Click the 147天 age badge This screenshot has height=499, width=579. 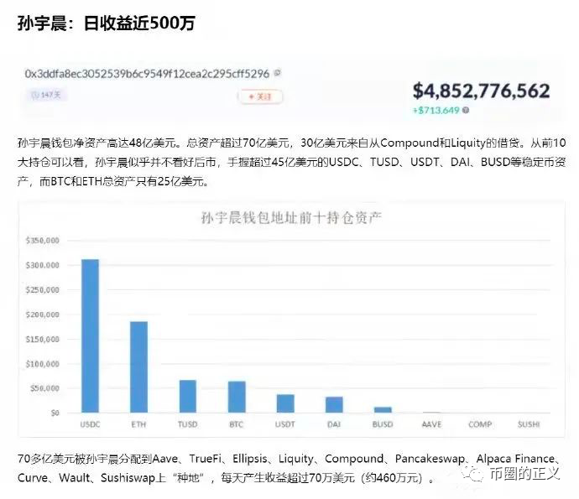tap(46, 96)
